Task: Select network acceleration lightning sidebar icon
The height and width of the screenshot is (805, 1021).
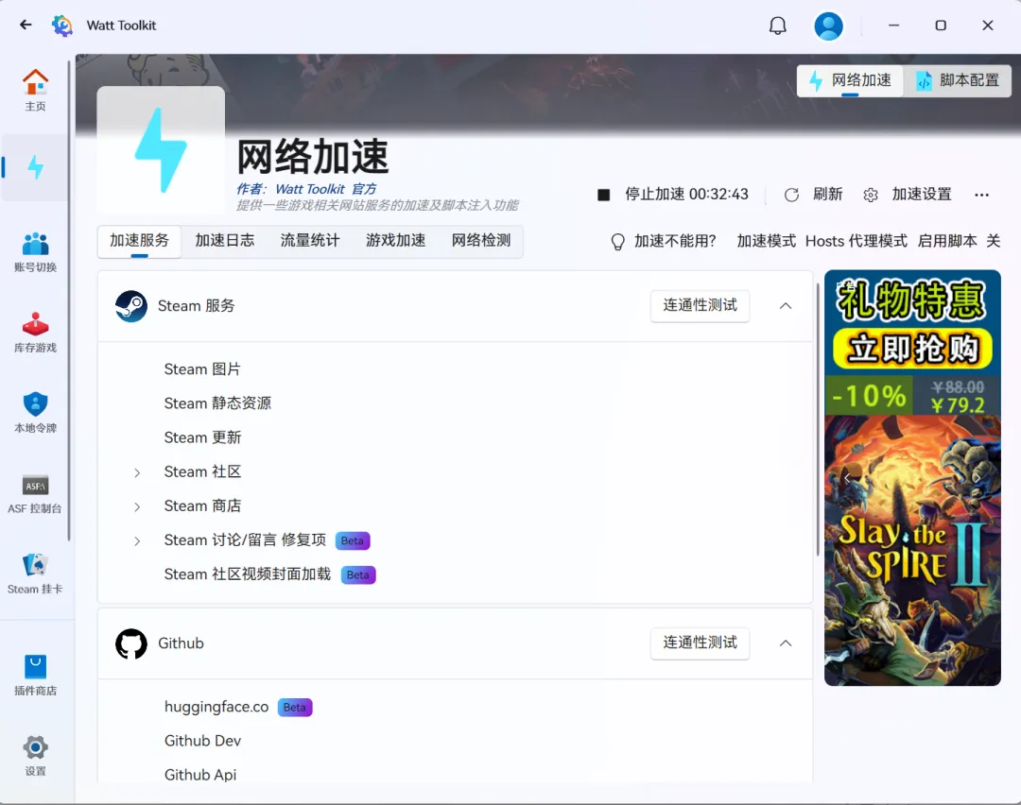Action: coord(35,167)
